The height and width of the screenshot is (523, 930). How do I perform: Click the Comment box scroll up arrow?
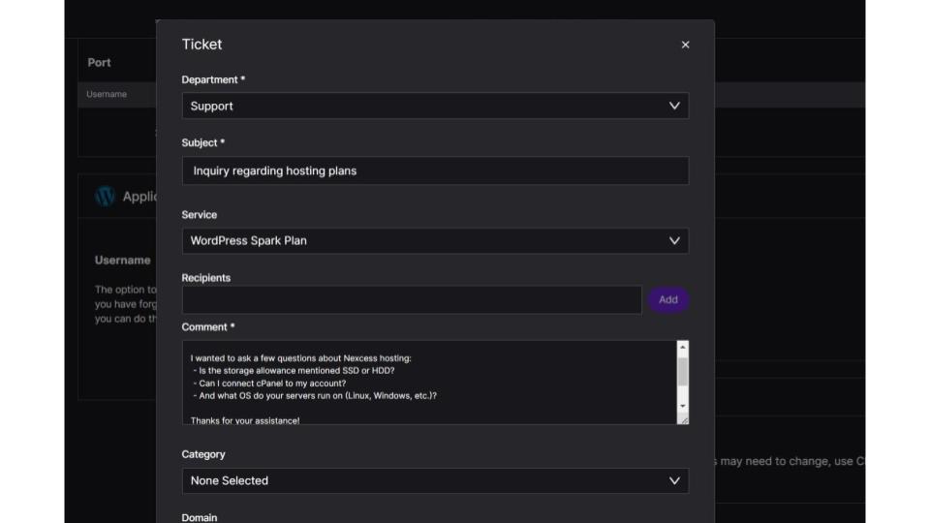point(683,347)
